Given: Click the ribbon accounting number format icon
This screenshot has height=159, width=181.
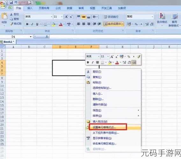Looking at the screenshot, I should pos(129,24).
